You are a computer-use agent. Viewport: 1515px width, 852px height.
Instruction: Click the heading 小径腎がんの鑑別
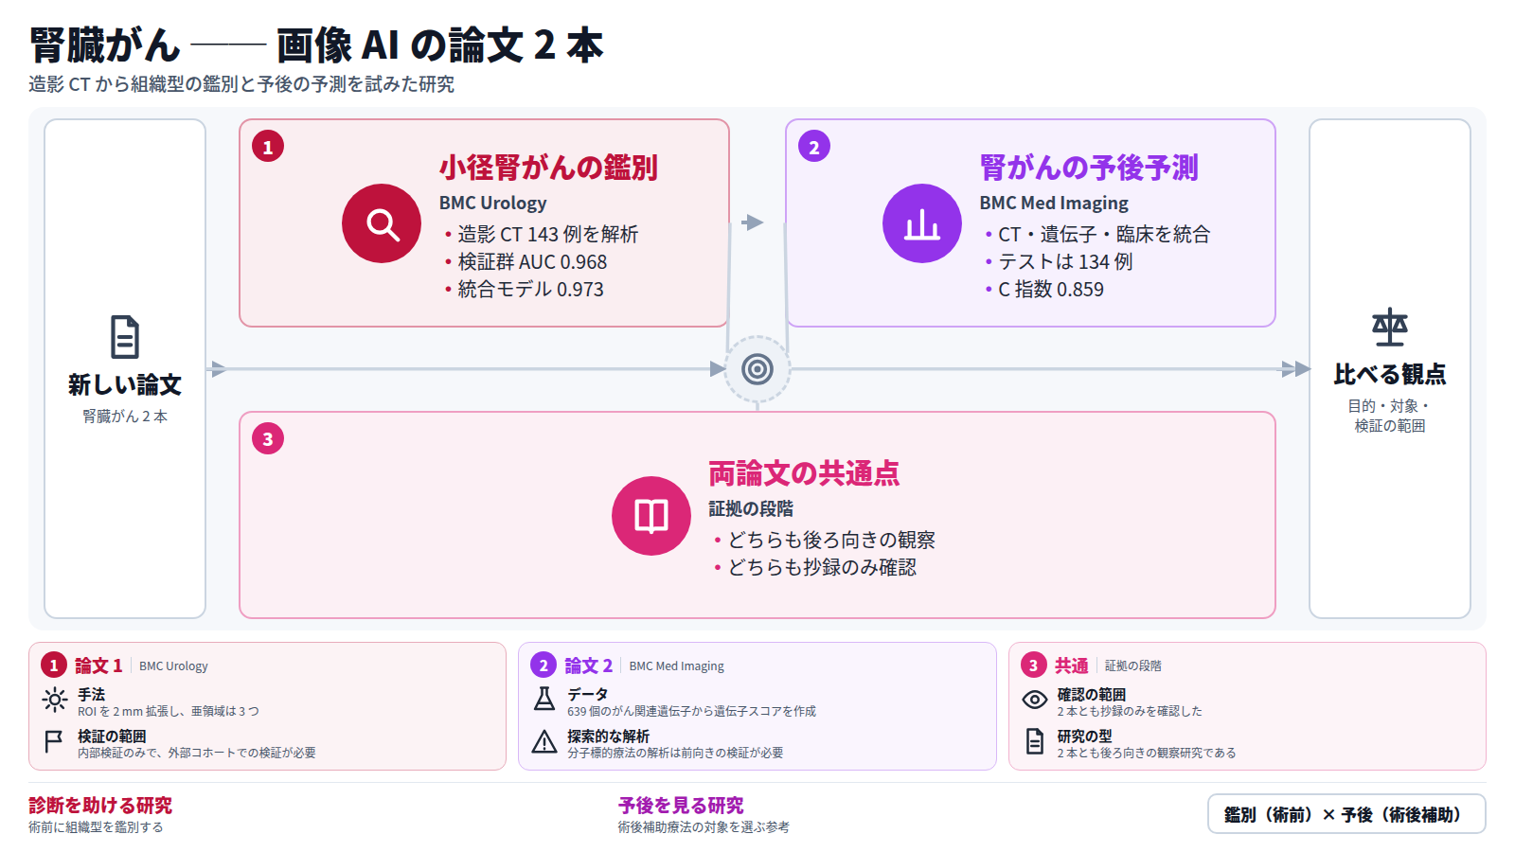pyautogui.click(x=548, y=168)
